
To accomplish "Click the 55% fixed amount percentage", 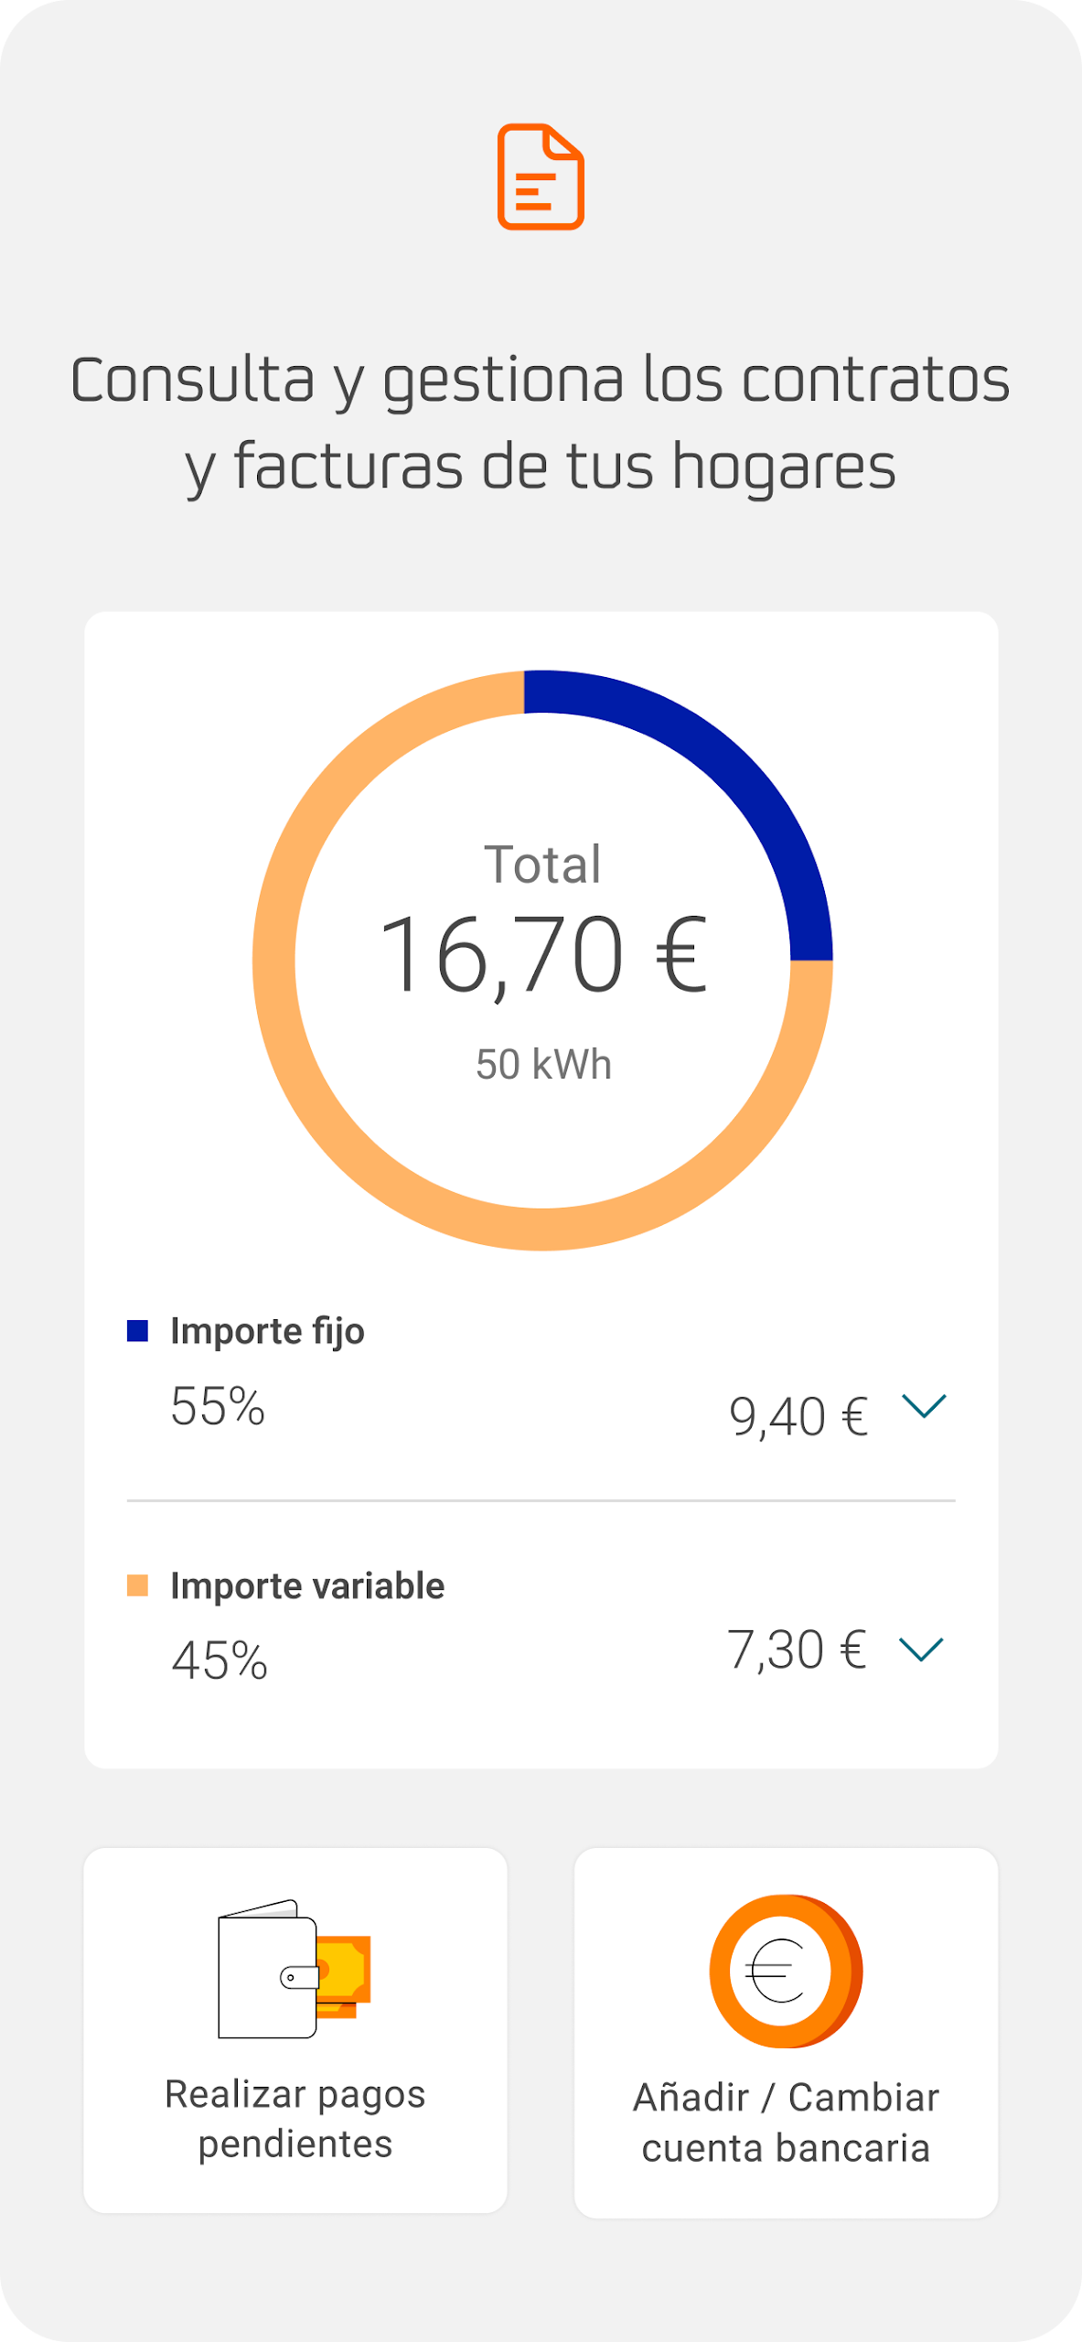I will pyautogui.click(x=218, y=1406).
